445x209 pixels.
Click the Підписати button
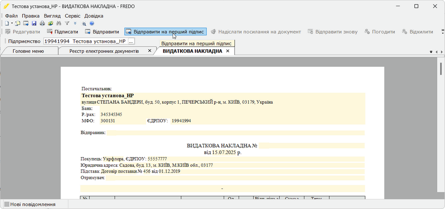pos(62,32)
